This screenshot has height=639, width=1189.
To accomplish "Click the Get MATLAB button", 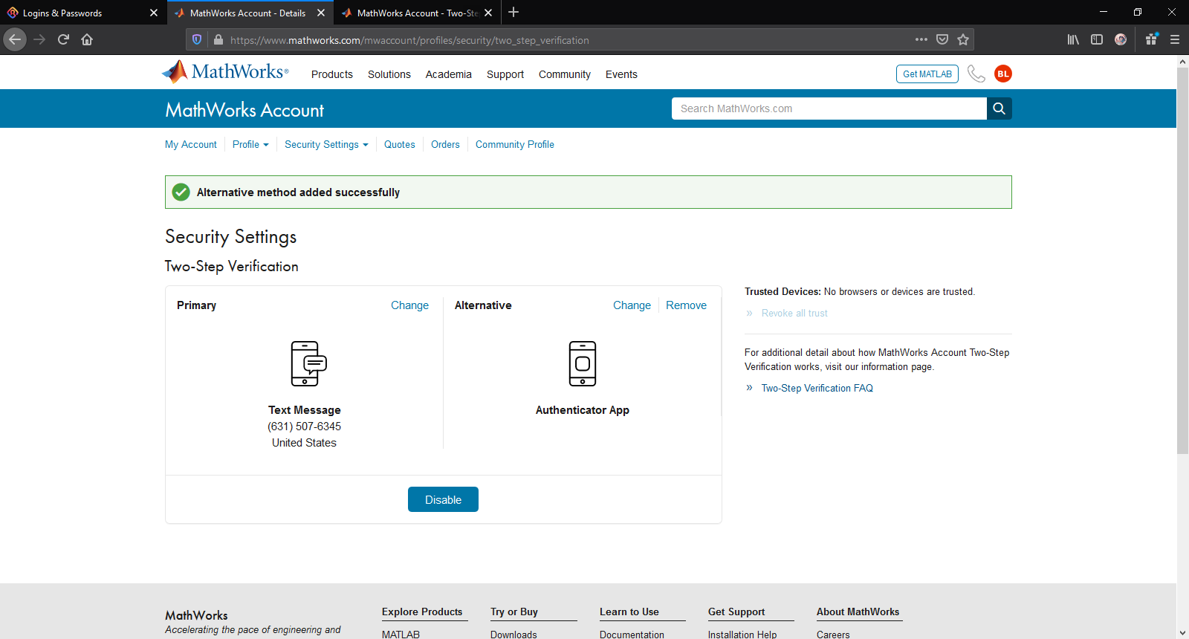I will [x=927, y=74].
